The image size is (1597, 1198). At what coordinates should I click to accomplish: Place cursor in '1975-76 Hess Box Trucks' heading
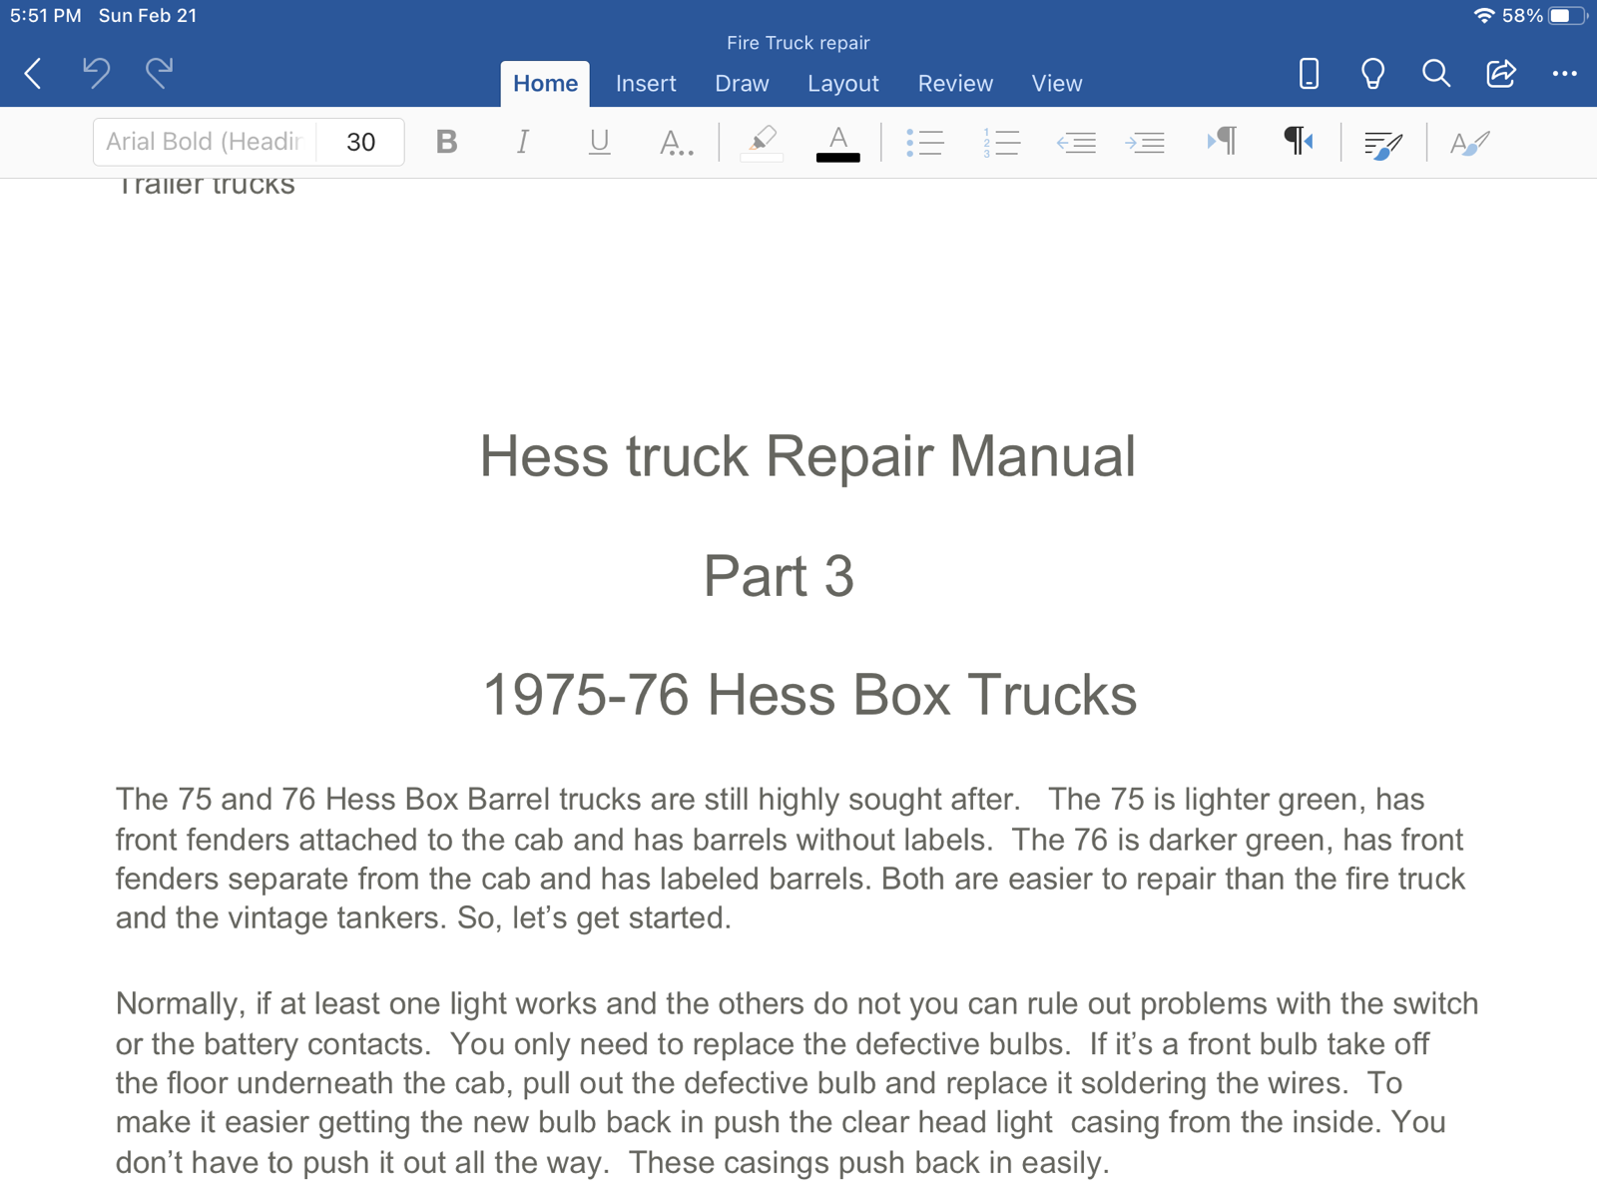coord(809,695)
